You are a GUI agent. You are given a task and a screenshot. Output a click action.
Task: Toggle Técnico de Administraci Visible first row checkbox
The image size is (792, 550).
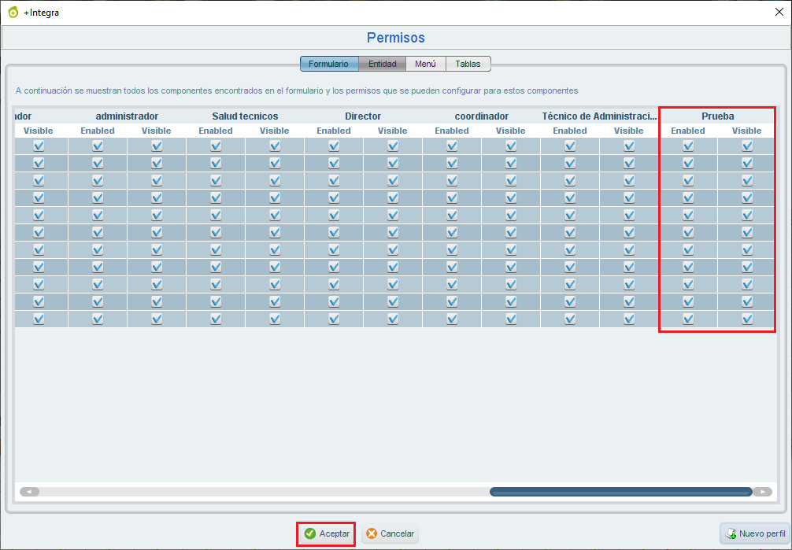pyautogui.click(x=629, y=146)
